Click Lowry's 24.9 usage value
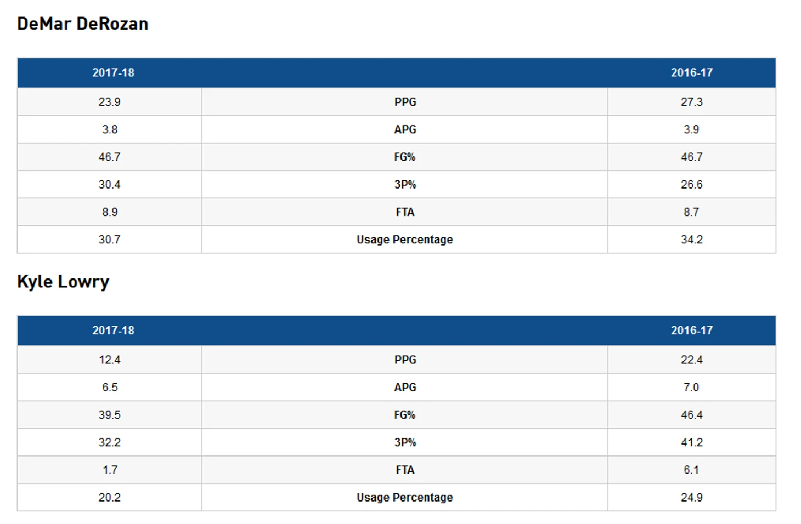801x524 pixels. 692,498
